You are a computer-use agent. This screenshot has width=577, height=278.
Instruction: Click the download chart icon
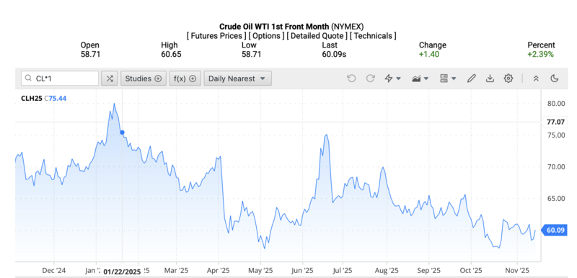(x=490, y=79)
